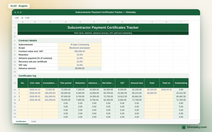Click the 'Subcontractor' label cell

pos(38,45)
